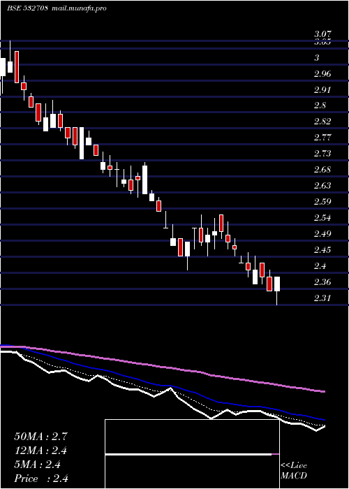Click the white MACD line inside the box
This screenshot has height=489, width=349.
[x=188, y=455]
